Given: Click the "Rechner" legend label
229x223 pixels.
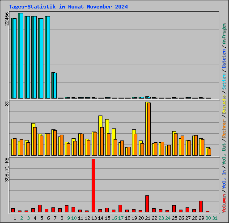Looking at the screenshot, I should coord(224,128).
